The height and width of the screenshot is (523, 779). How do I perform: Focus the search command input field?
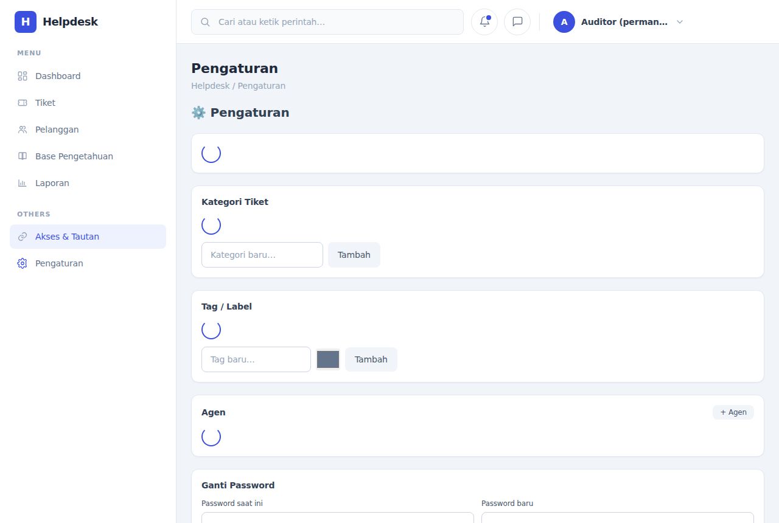pos(327,22)
